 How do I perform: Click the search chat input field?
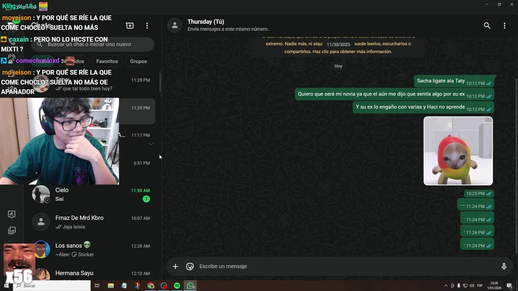[93, 44]
